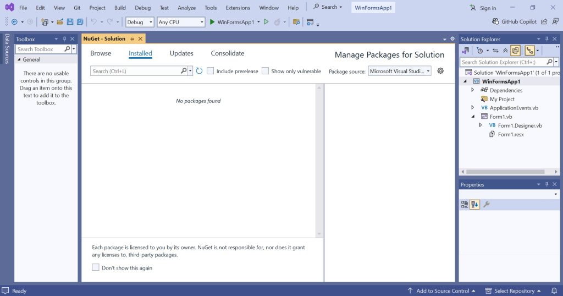The width and height of the screenshot is (563, 296).
Task: Open GitHub Copilot from the toolbar
Action: click(x=514, y=21)
